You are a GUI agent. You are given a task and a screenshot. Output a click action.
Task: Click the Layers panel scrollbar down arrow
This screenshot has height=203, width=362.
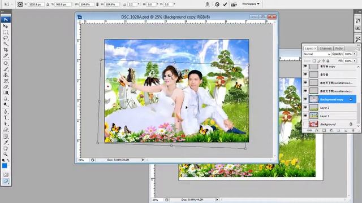click(358, 126)
